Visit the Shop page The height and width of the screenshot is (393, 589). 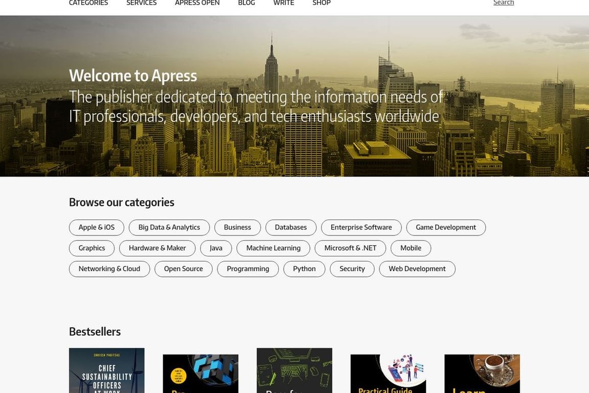pyautogui.click(x=322, y=3)
